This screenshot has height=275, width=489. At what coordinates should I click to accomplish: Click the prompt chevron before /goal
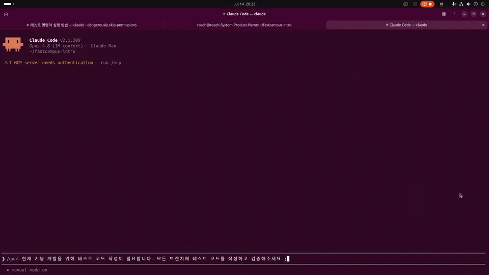(x=4, y=259)
